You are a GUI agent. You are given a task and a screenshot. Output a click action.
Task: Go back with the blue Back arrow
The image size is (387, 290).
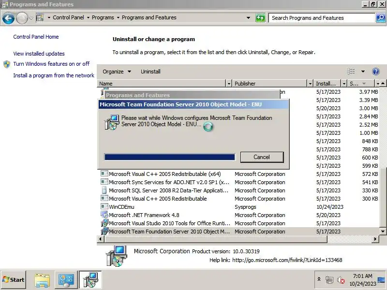(x=8, y=18)
